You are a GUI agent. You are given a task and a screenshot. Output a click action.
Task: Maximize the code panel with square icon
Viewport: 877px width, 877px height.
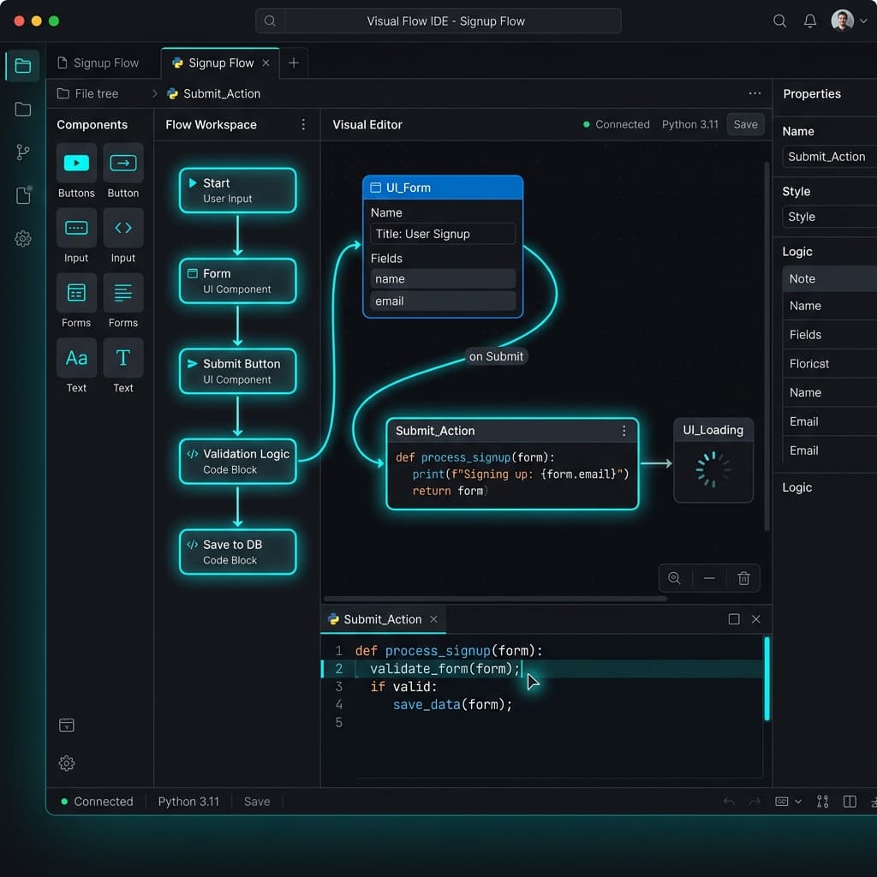[734, 619]
